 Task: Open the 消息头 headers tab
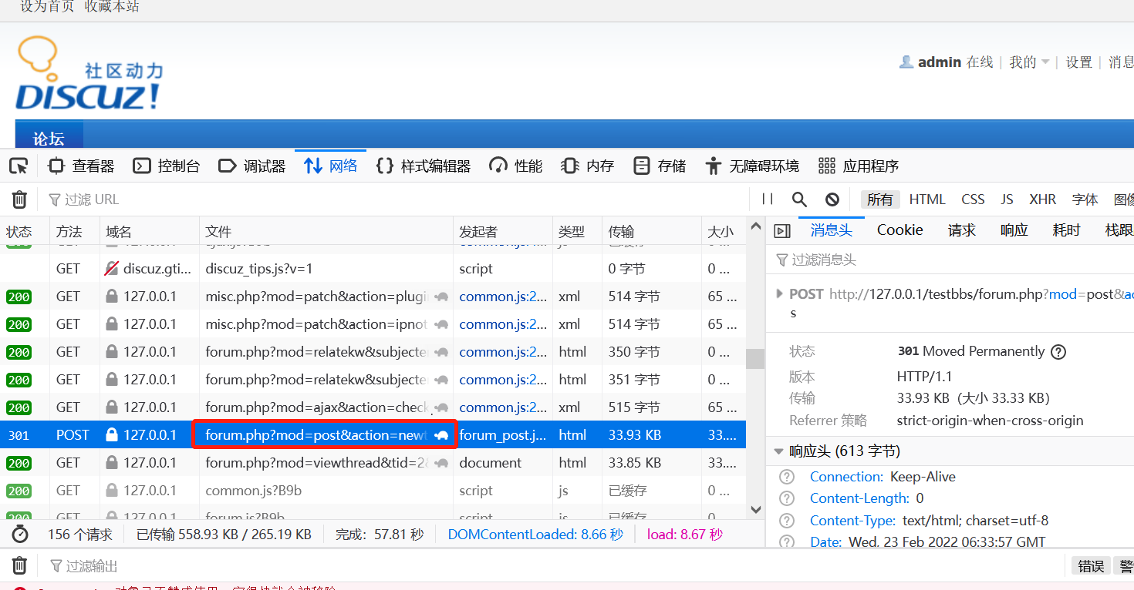(831, 230)
